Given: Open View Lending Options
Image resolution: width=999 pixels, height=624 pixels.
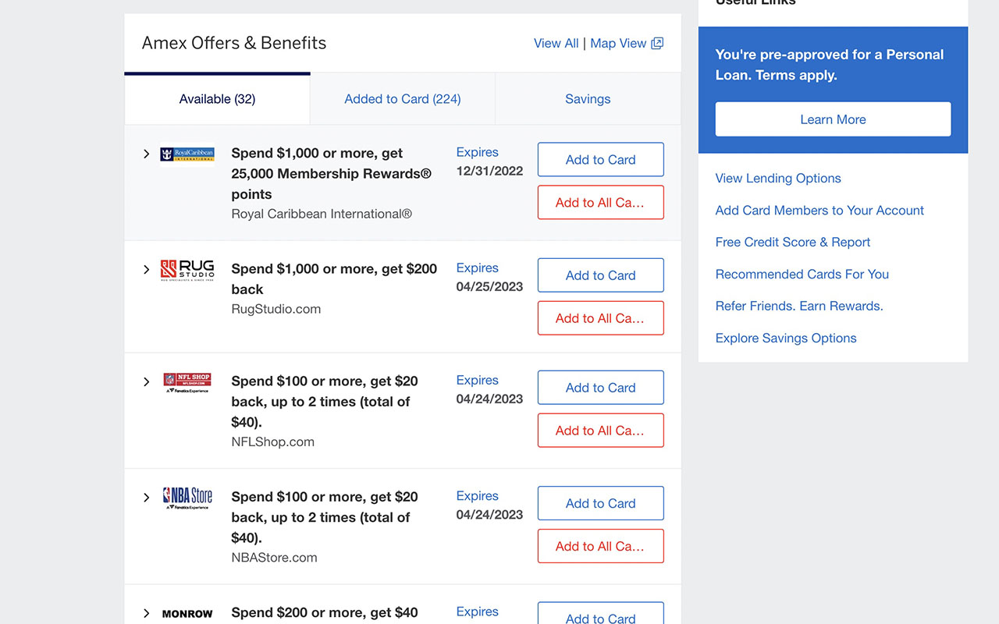Looking at the screenshot, I should click(777, 178).
